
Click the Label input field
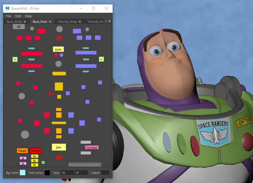[105, 172]
